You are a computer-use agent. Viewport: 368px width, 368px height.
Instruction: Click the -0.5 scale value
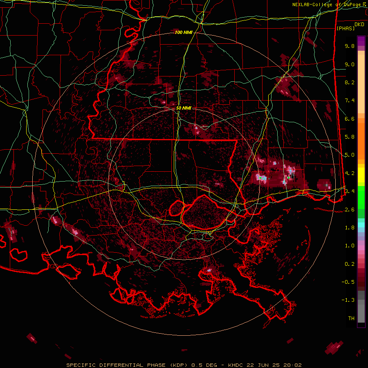click(348, 282)
